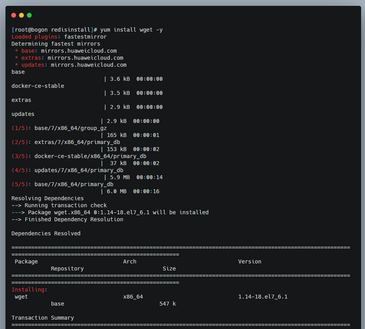
Task: Click the 'base' repository value in table
Action: [x=57, y=304]
